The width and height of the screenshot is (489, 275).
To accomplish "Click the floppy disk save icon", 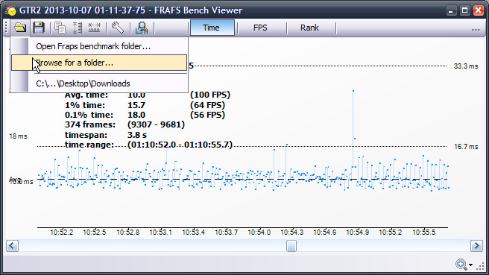I will [39, 28].
